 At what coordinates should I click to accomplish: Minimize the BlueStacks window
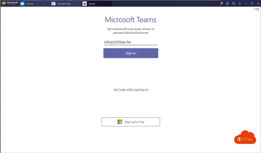246,4
